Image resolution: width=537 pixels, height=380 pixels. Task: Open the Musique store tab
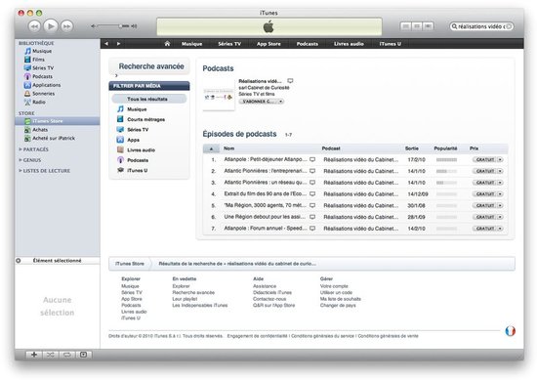(191, 44)
